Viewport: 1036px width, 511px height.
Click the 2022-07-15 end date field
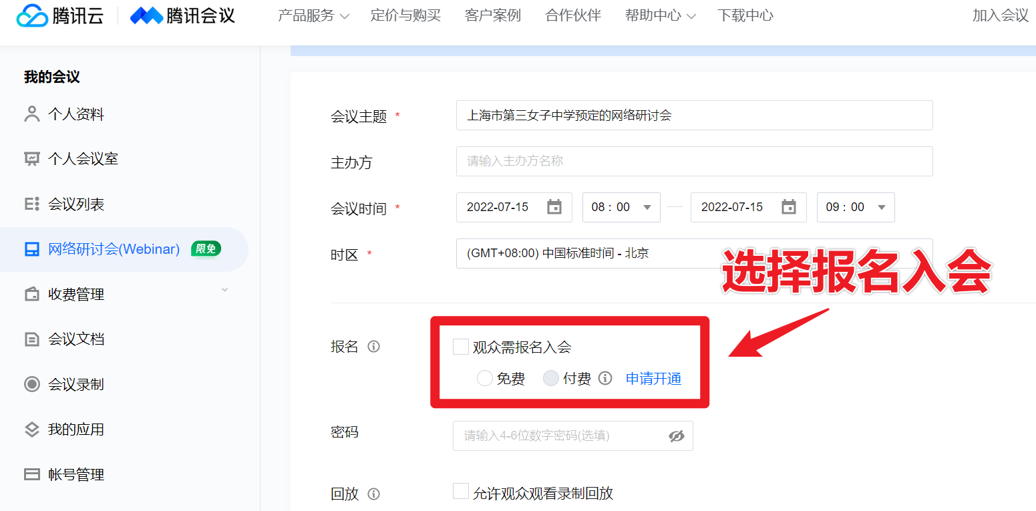pos(748,207)
